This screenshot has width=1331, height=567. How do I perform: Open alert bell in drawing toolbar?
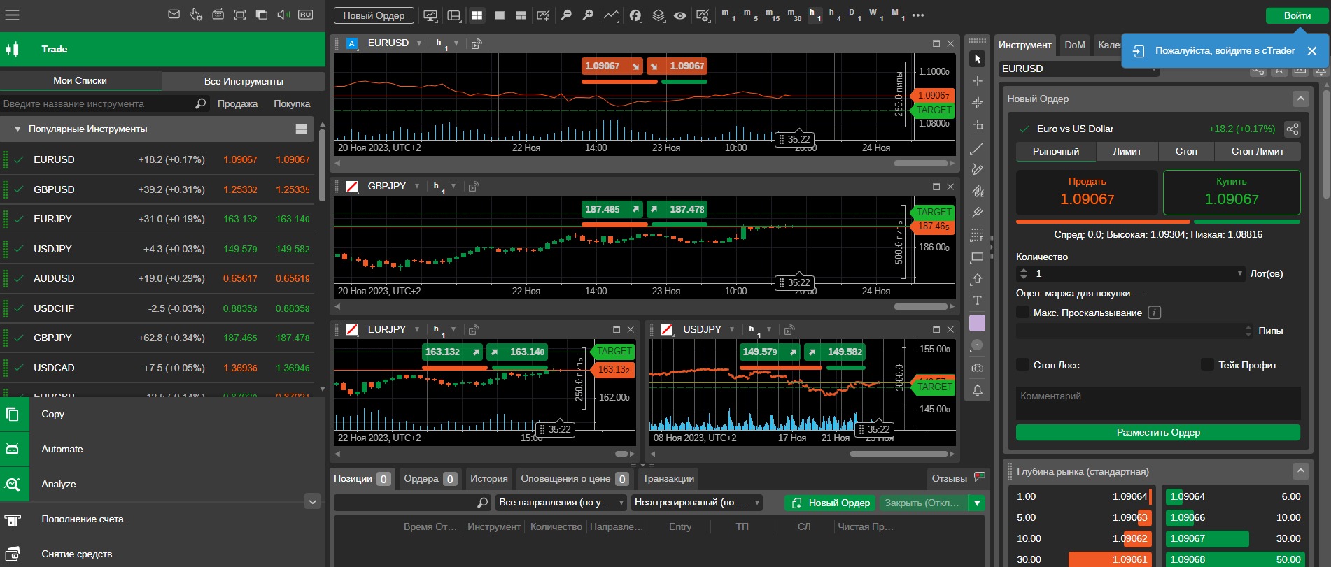click(x=978, y=390)
